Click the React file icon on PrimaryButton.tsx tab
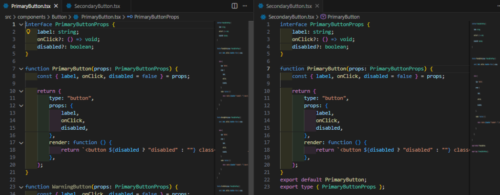The width and height of the screenshot is (500, 195). click(x=6, y=6)
